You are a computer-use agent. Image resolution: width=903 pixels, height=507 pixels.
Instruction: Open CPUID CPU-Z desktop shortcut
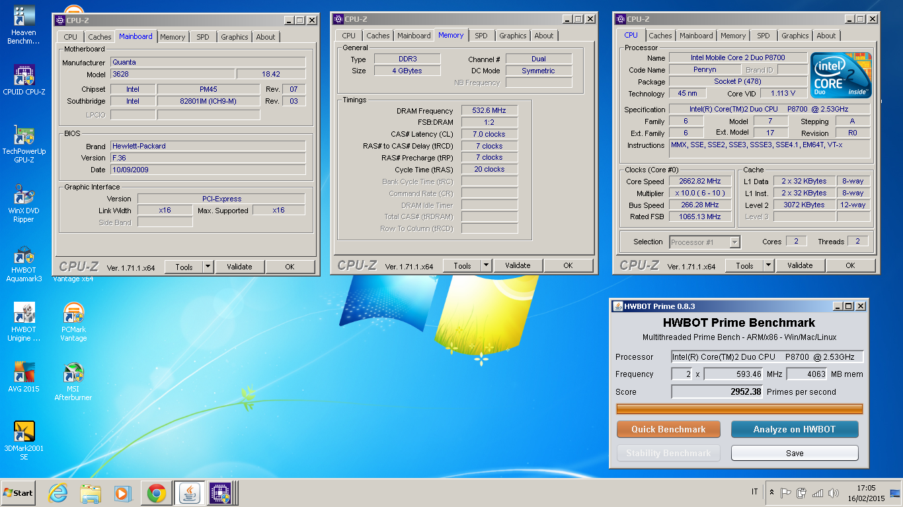tap(24, 81)
